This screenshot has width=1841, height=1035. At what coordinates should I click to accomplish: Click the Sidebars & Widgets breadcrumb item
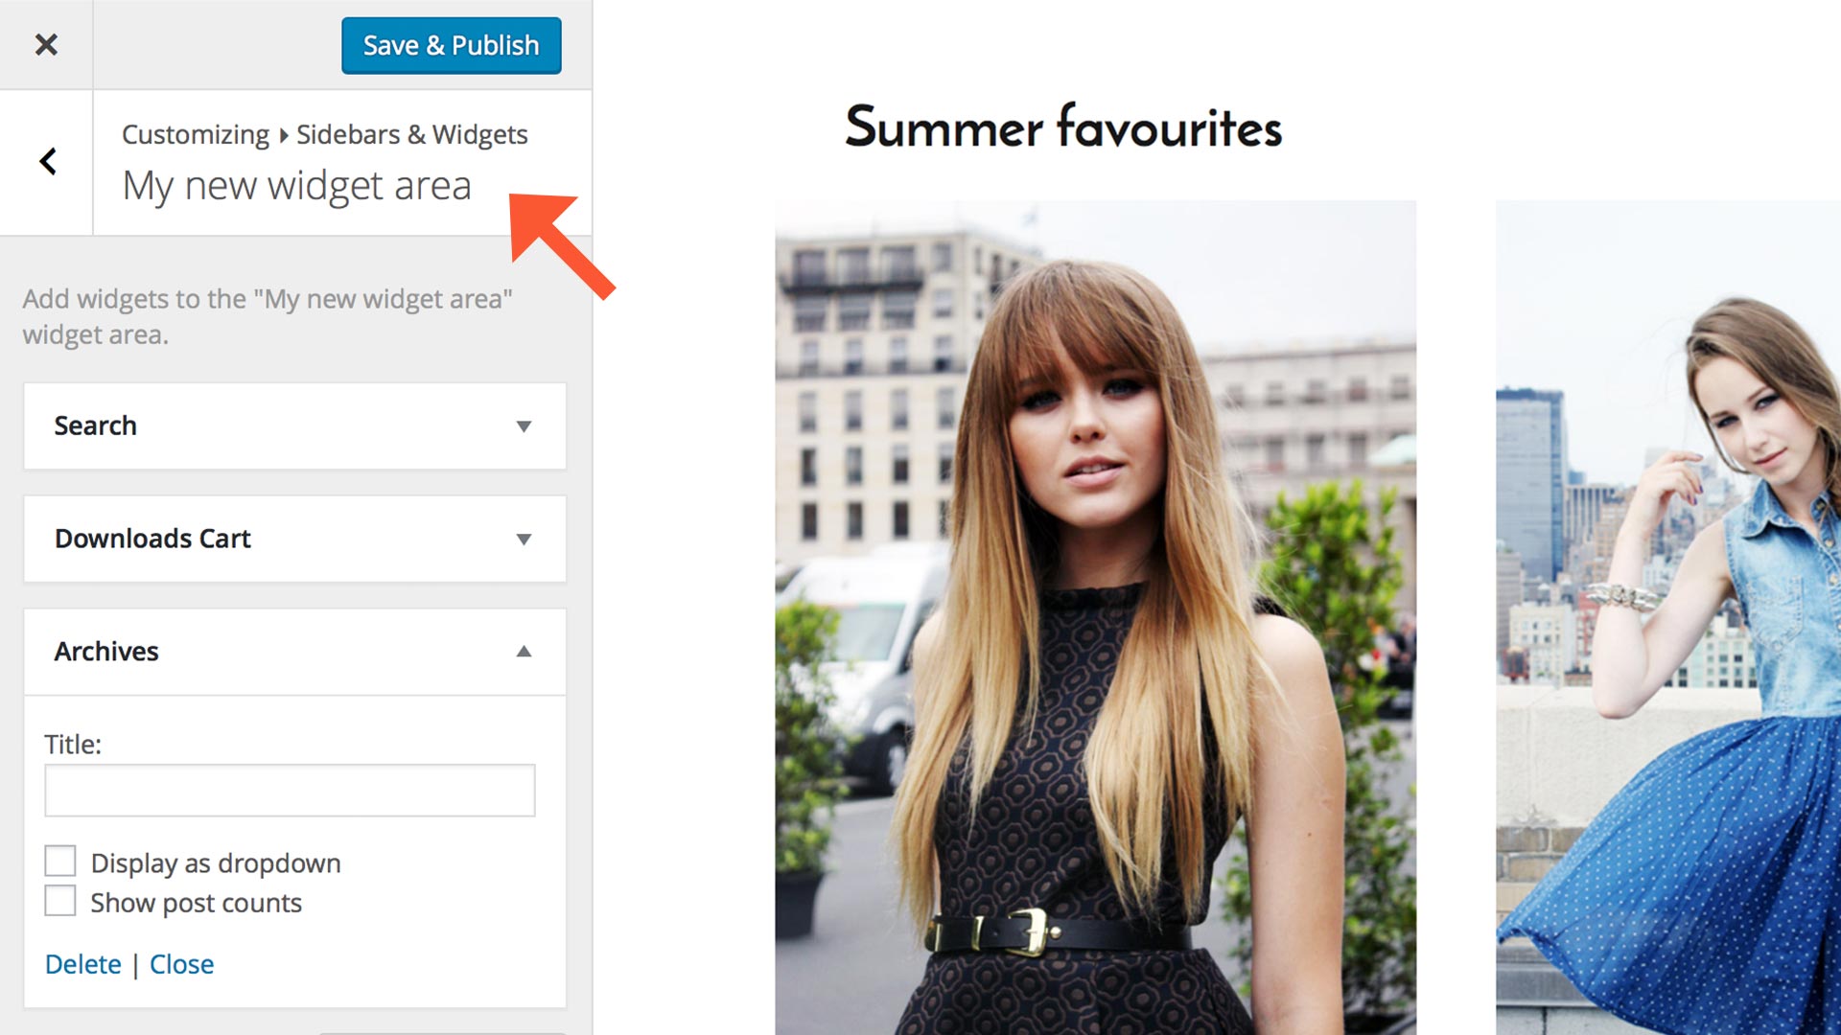coord(411,134)
